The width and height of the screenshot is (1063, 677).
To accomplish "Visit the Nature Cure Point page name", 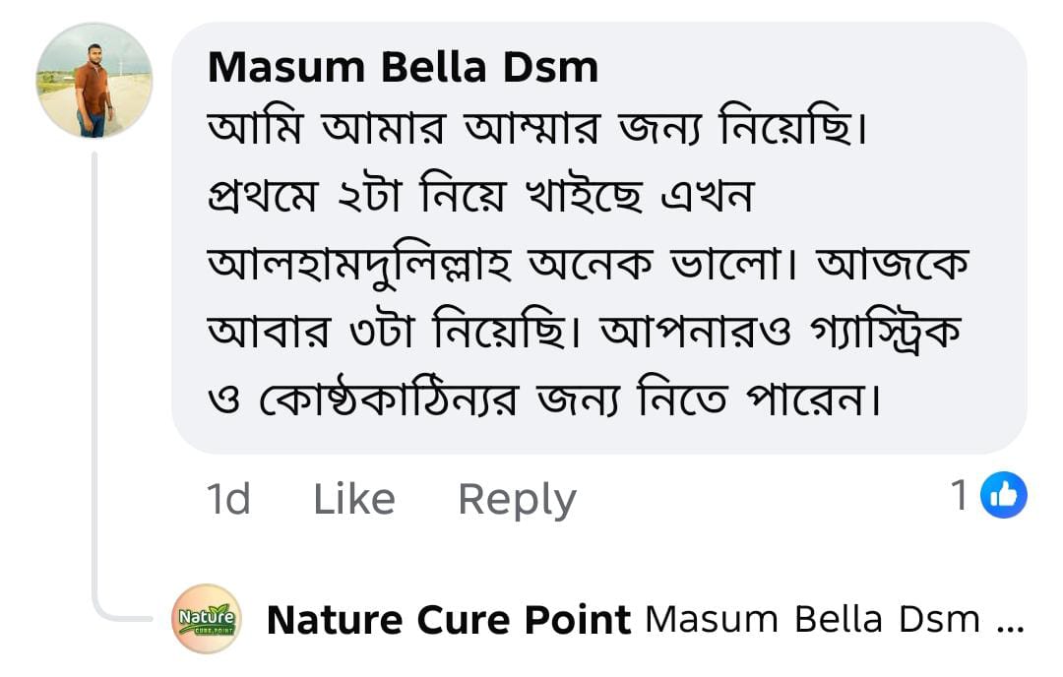I will [449, 620].
